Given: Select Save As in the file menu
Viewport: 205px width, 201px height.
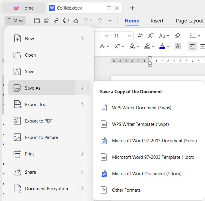Looking at the screenshot, I should 42,88.
